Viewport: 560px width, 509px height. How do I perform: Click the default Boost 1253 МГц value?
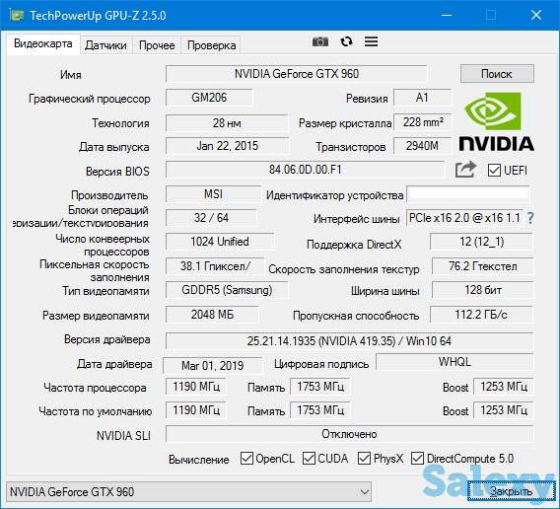point(504,410)
